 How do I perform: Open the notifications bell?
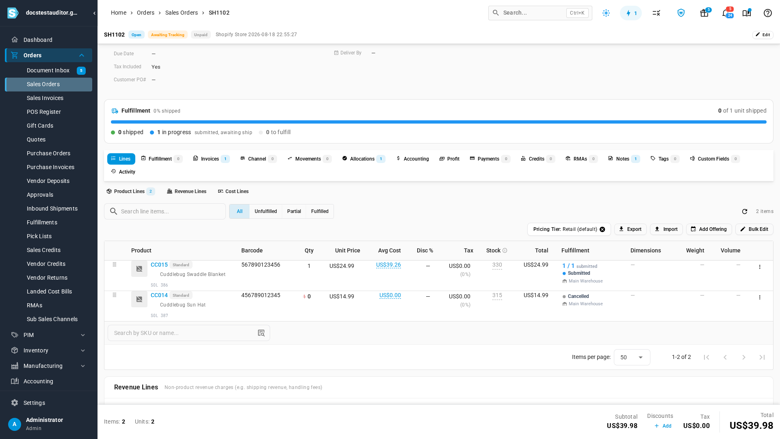click(726, 13)
